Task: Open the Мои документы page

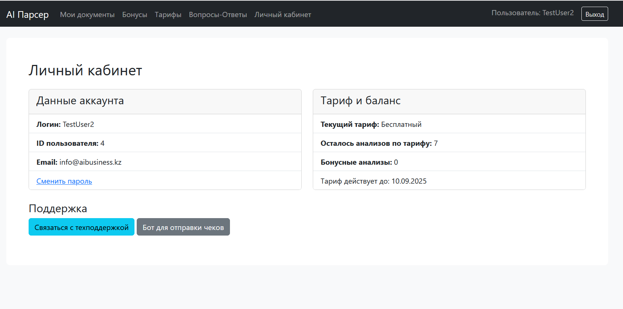Action: (87, 14)
